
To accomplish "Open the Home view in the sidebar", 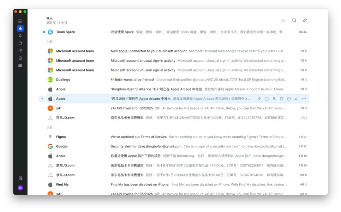I will pyautogui.click(x=20, y=21).
